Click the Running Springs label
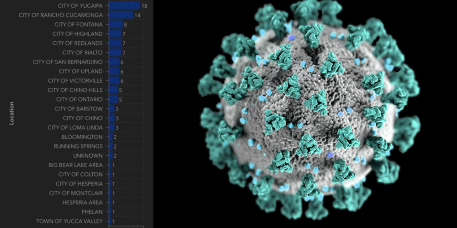This screenshot has width=457, height=228. 78,146
